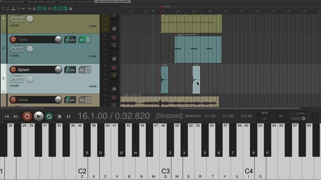The width and height of the screenshot is (321, 180).
Task: Go to the end of the project
Action: (16, 116)
